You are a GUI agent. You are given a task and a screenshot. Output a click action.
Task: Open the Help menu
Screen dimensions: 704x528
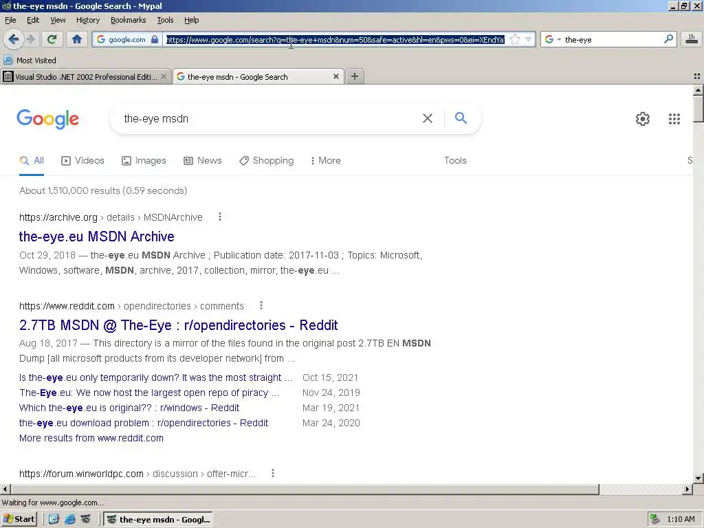192,20
